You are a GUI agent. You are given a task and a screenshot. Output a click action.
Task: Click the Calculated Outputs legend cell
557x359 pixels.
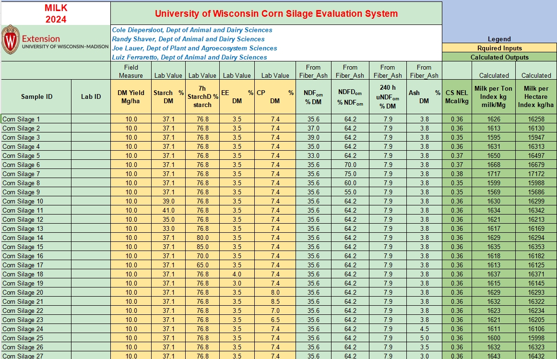click(499, 57)
